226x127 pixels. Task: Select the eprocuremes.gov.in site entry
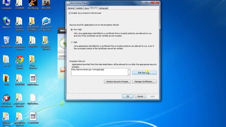[88, 69]
